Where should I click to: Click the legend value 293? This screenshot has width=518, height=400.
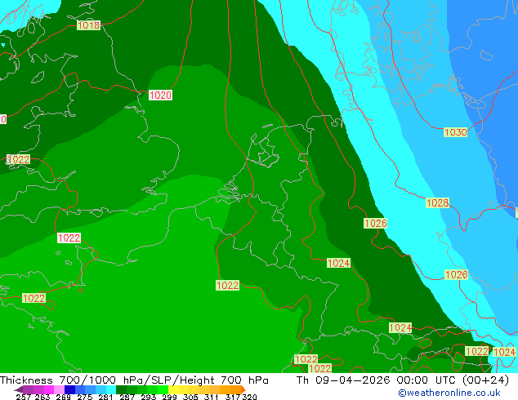coord(149,397)
